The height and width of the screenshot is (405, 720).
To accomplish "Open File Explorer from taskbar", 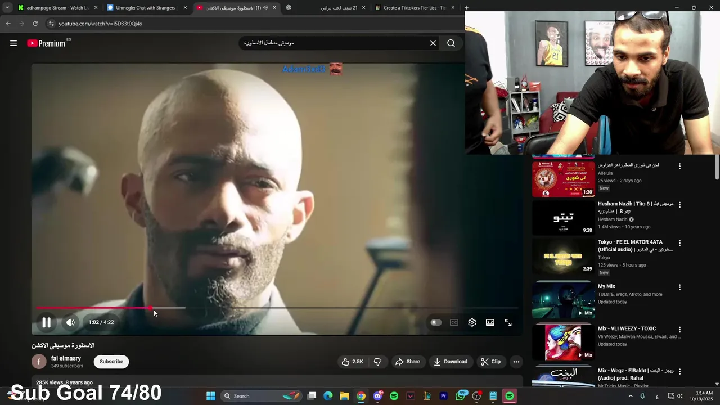I will click(x=344, y=396).
